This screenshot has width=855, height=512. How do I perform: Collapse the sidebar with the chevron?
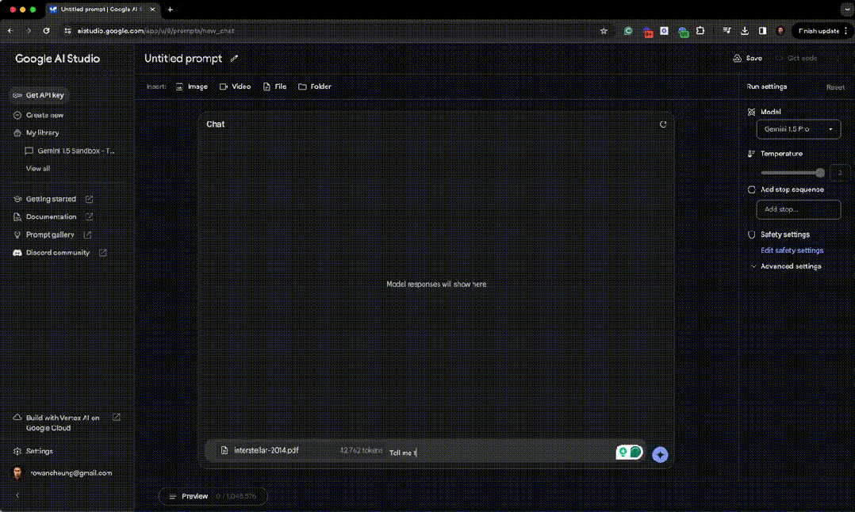tap(17, 495)
